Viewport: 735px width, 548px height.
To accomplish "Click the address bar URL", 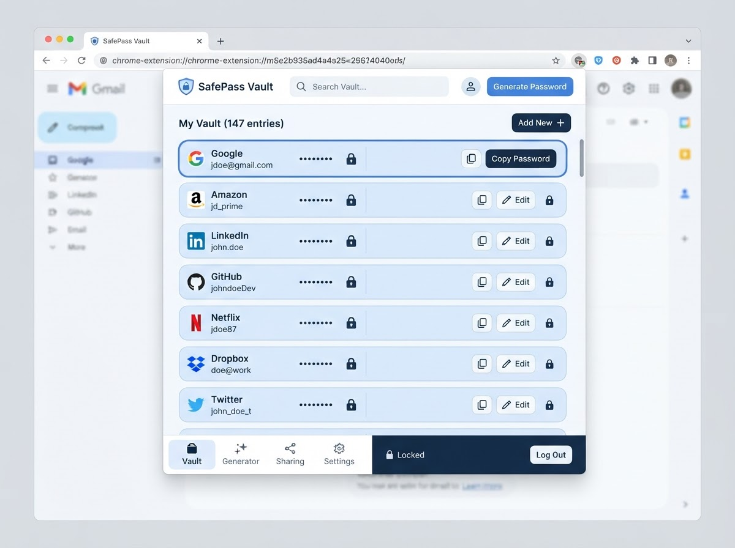I will (258, 61).
